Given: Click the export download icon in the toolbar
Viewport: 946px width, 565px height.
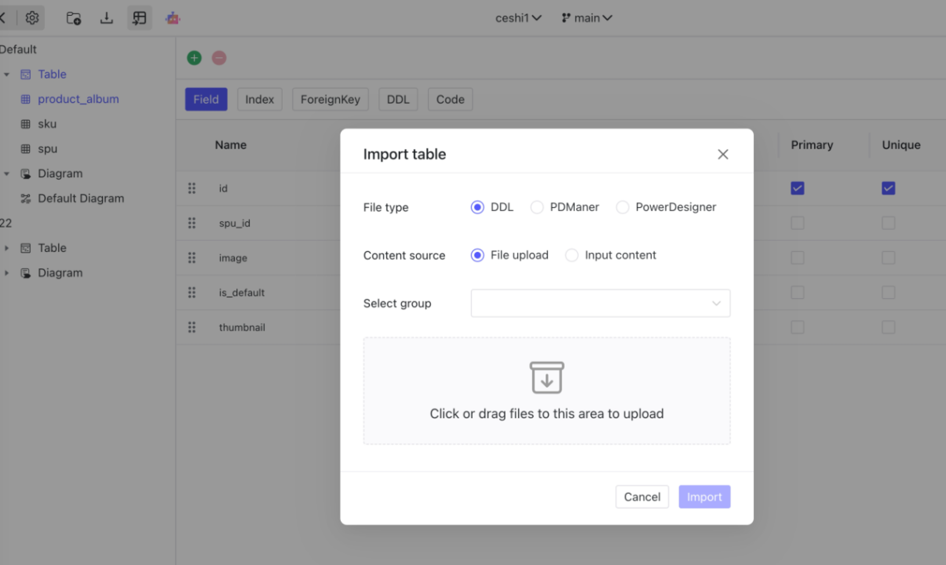Looking at the screenshot, I should coord(107,18).
